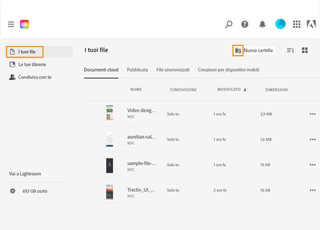The width and height of the screenshot is (320, 230).
Task: Switch to grid view with the tiles icon
Action: (x=305, y=50)
